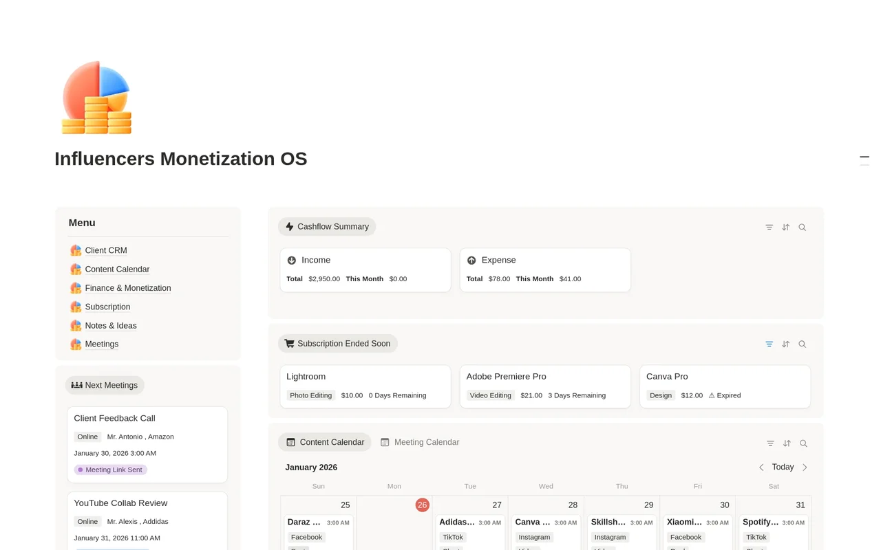Click the Expense card up-arrow icon
The image size is (881, 550).
pos(471,261)
